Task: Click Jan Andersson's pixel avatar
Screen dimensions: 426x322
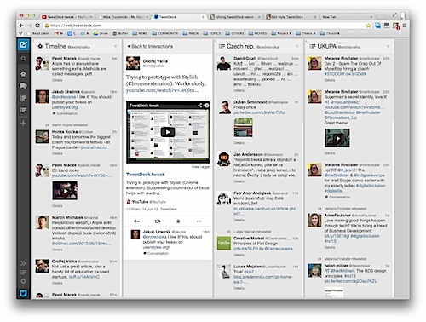Action: click(x=224, y=159)
